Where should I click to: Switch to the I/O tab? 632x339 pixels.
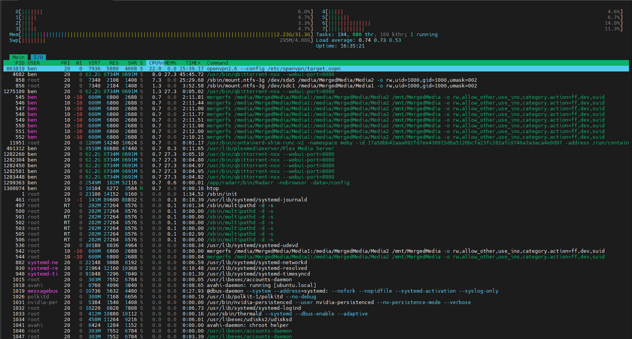38,57
